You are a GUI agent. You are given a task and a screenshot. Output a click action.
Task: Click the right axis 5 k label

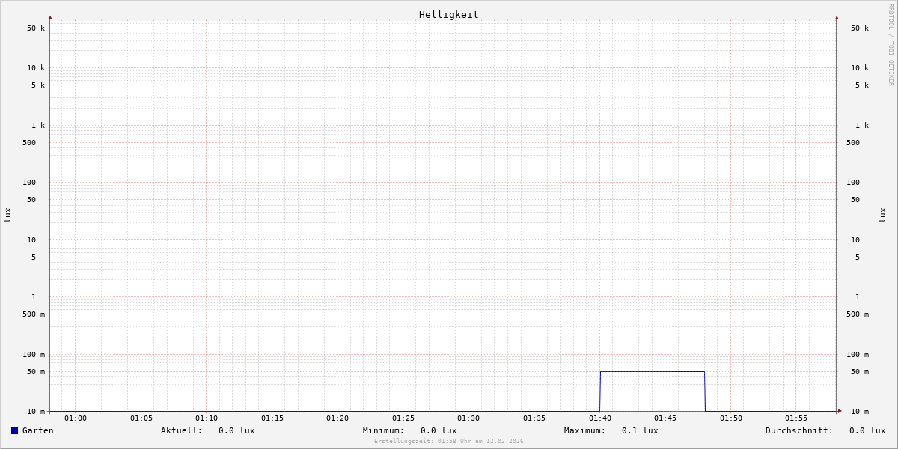point(862,85)
